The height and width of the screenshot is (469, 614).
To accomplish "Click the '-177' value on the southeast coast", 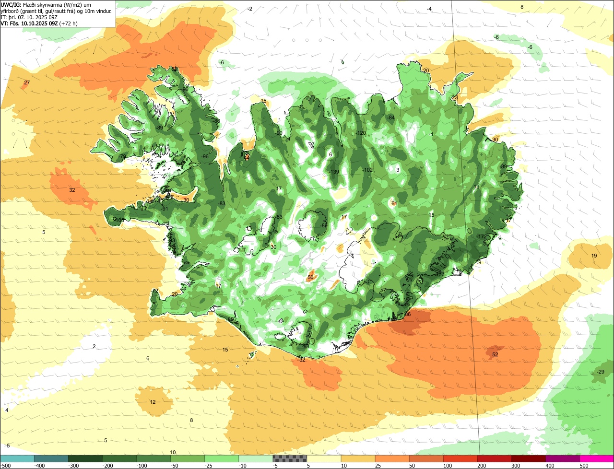I will pos(439,274).
